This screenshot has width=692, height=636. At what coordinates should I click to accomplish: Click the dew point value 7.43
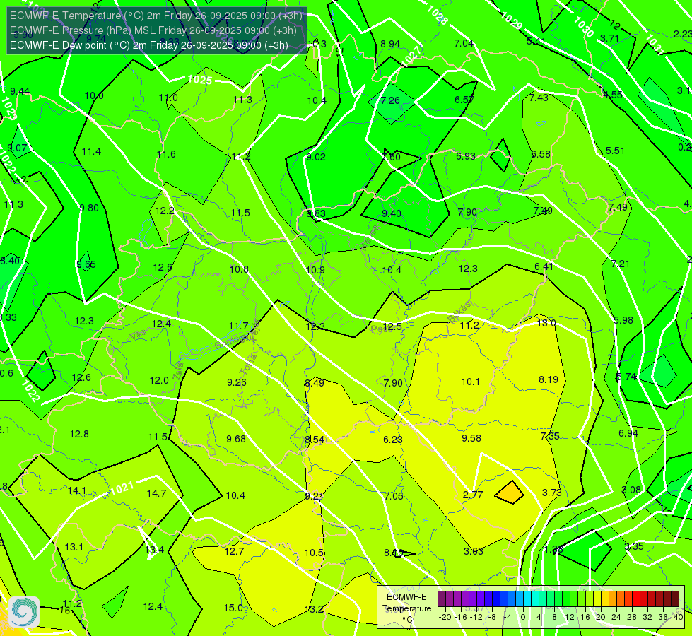pos(539,98)
